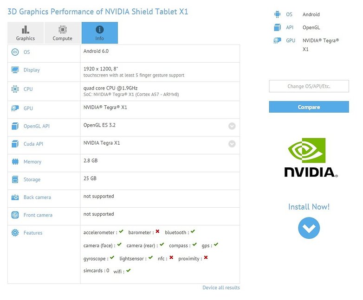Expand the OpenGL ES 3.2 details

[x=232, y=126]
